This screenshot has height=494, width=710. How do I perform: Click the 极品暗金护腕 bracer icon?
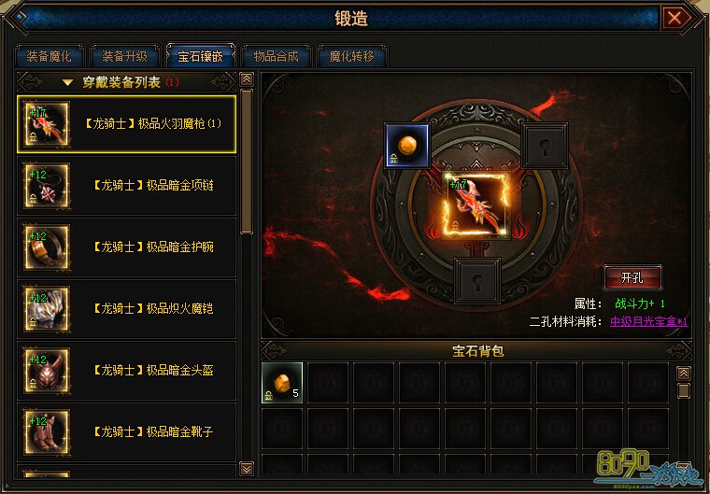pyautogui.click(x=47, y=247)
